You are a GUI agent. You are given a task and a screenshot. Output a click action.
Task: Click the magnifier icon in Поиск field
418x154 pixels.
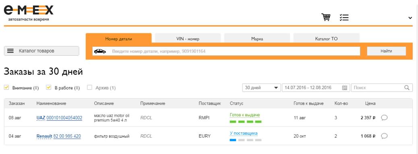pos(407,87)
